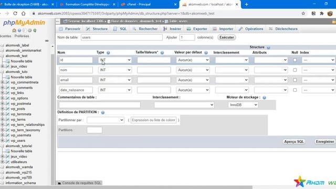This screenshot has height=189, width=336.
Task: Open Nouvelle table under akomweb_test
Action: (x=22, y=61)
